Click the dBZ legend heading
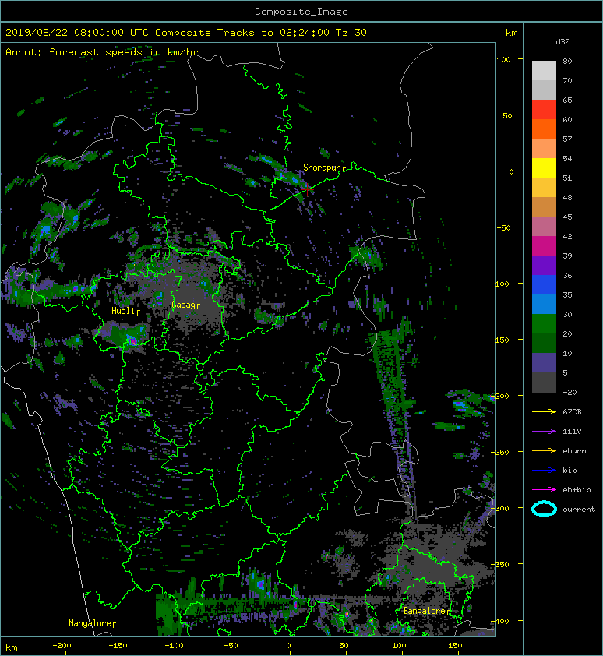The image size is (603, 656). point(562,42)
